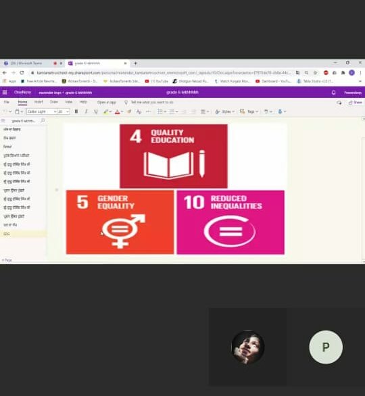Open the Tags dropdown

pyautogui.click(x=249, y=112)
